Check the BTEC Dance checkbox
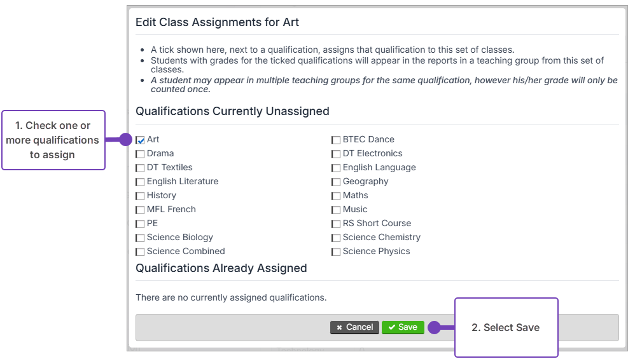Image resolution: width=628 pixels, height=359 pixels. 336,140
